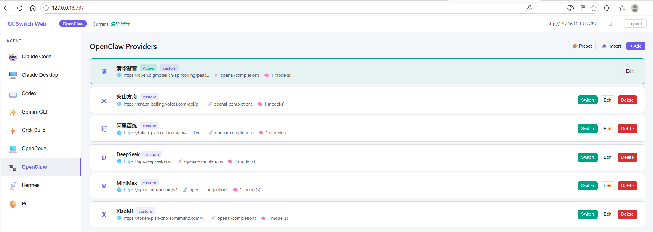Screen dimensions: 653x232
Task: Select the Pi agent icon
Action: pyautogui.click(x=13, y=204)
